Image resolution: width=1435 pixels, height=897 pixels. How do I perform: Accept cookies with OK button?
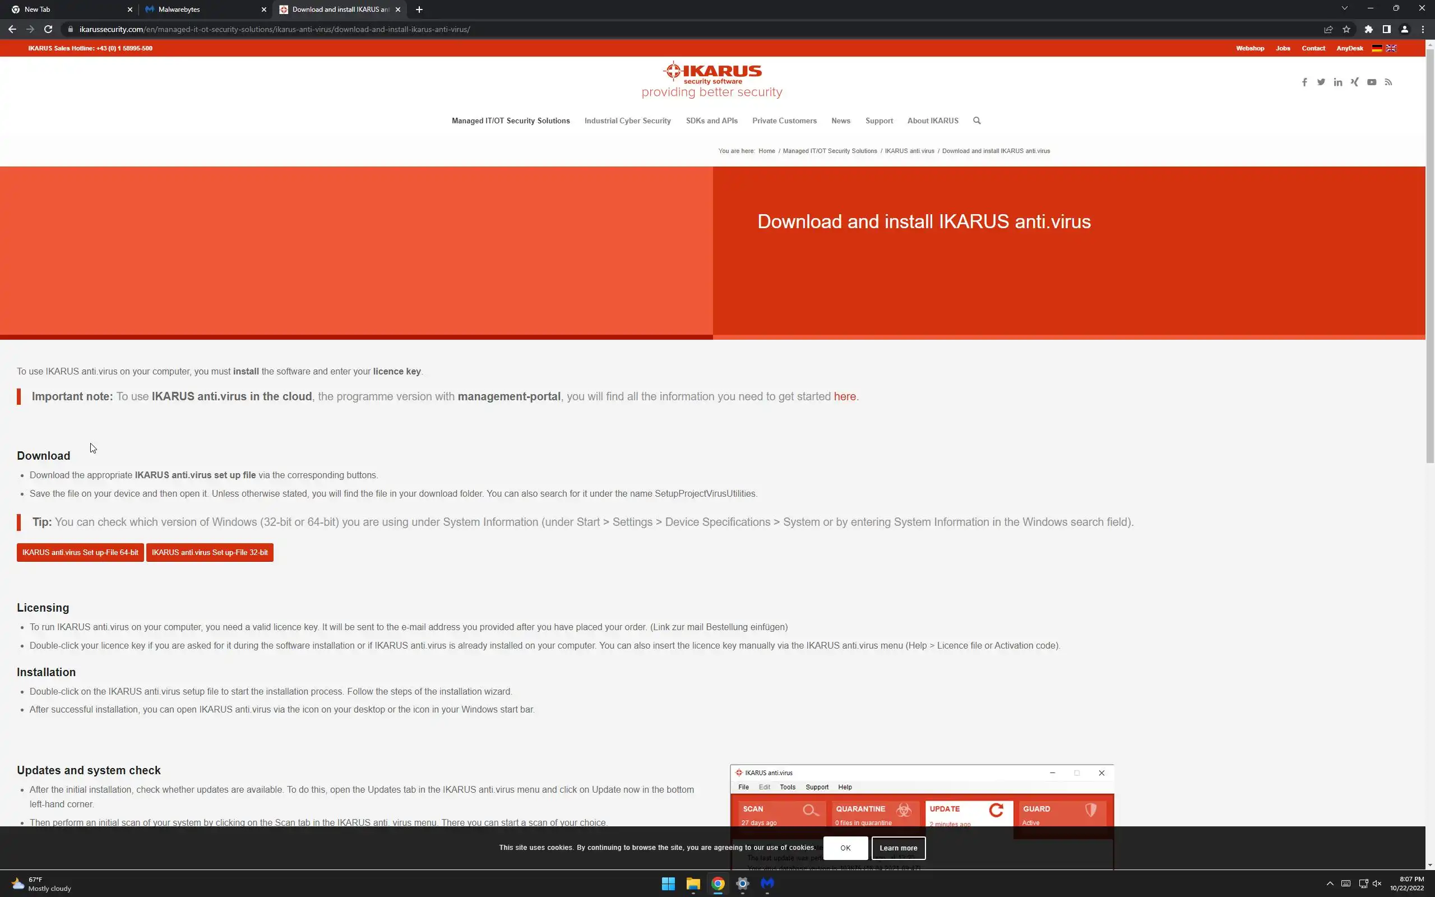point(845,848)
